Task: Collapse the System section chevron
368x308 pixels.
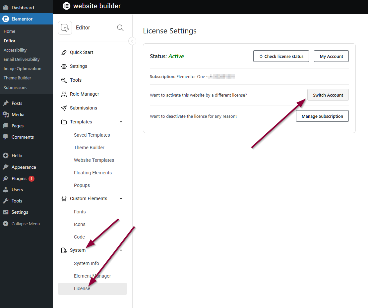Action: pos(121,250)
